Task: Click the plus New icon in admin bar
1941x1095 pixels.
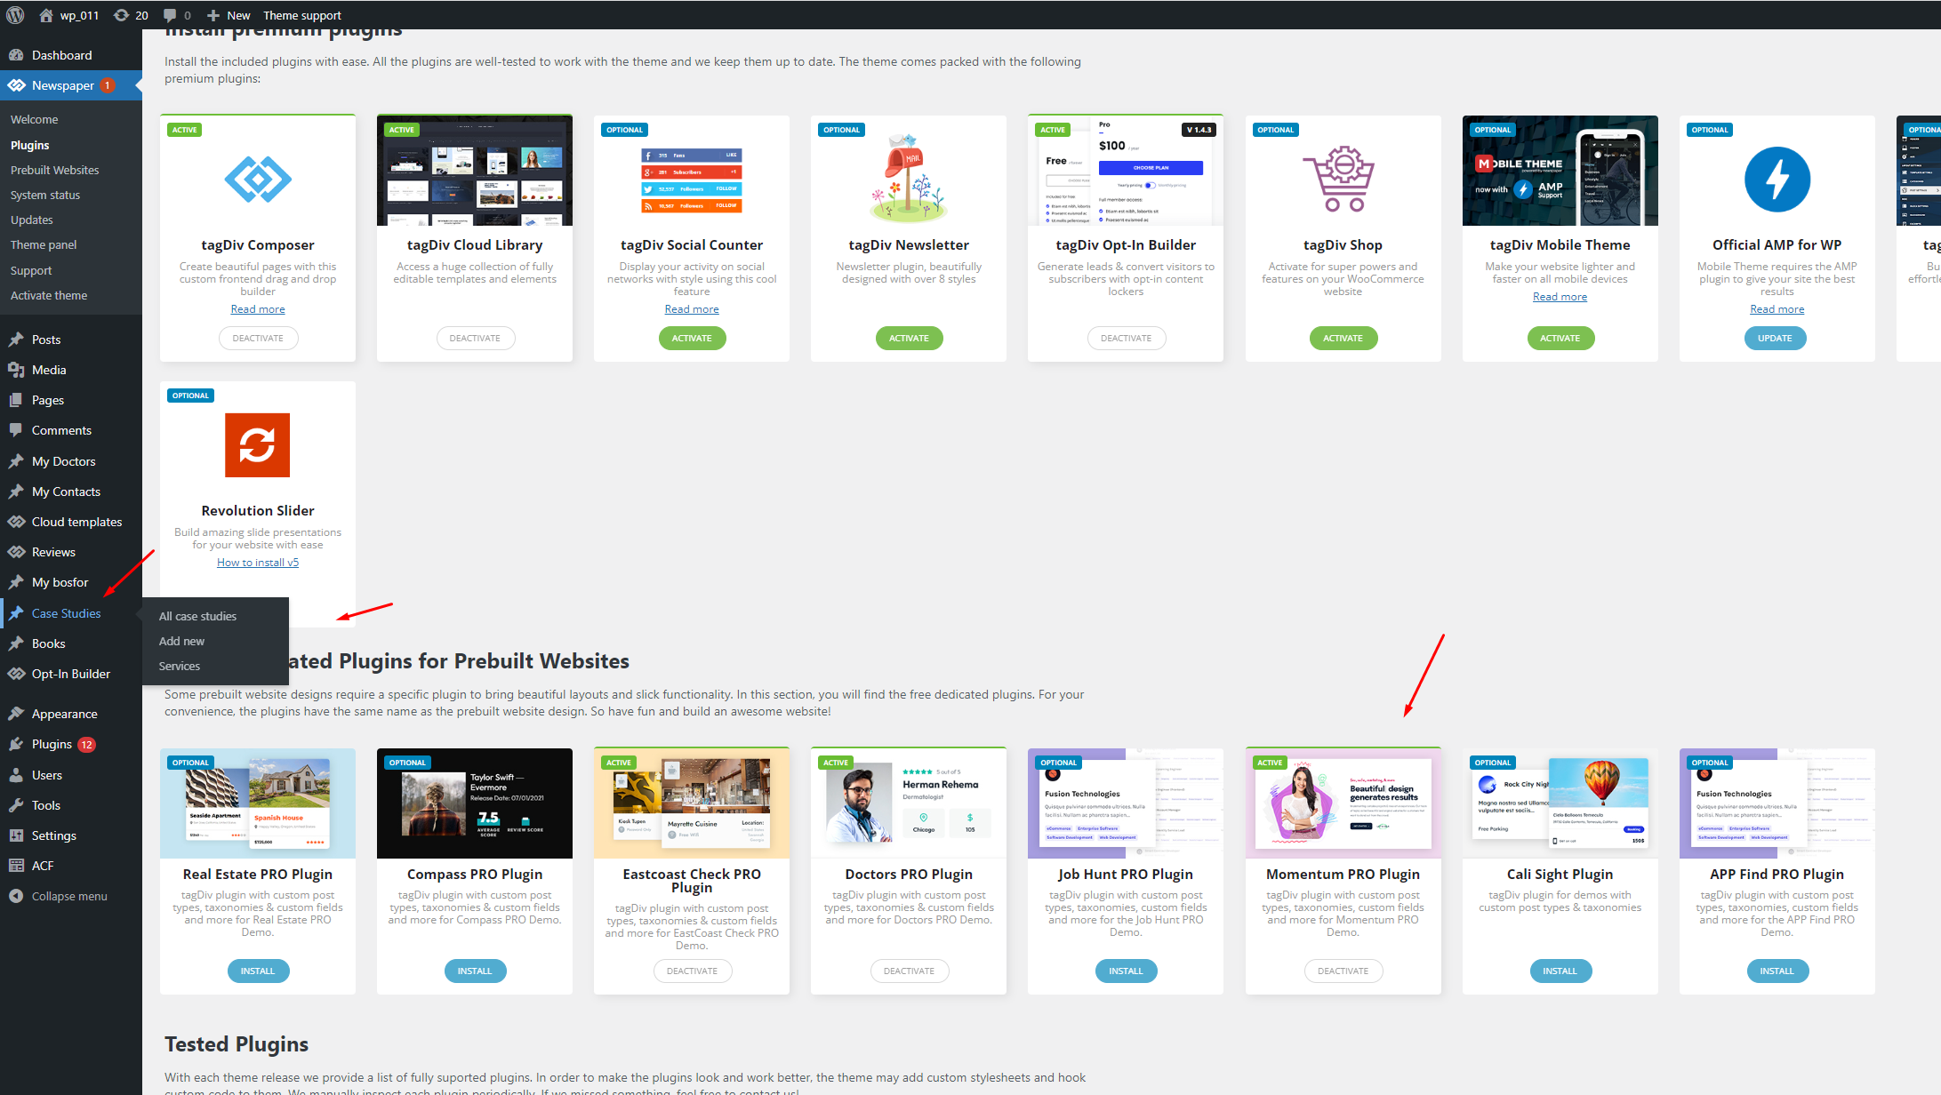Action: [x=213, y=15]
